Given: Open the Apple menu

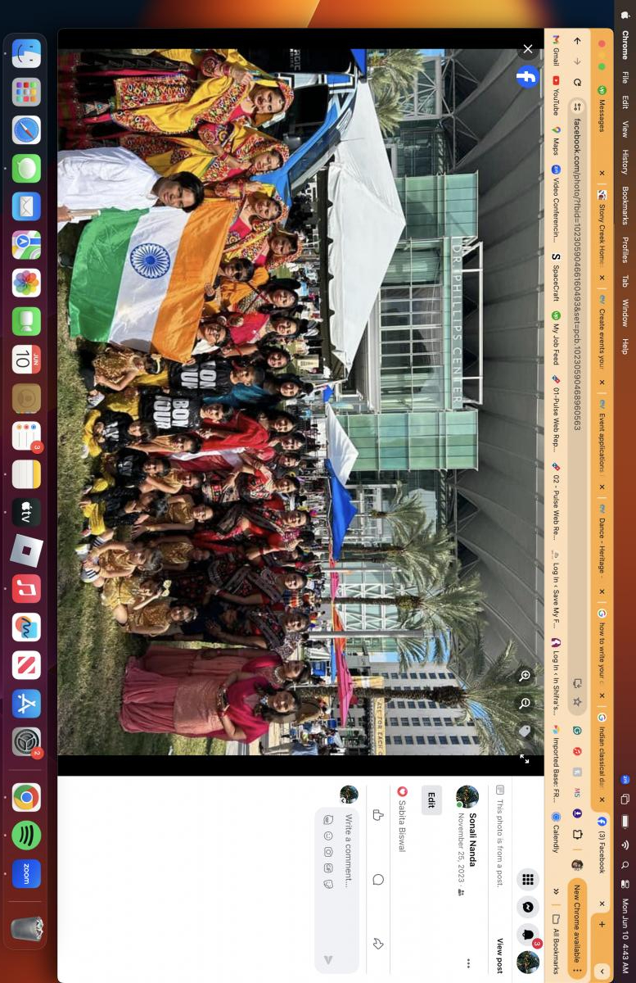Looking at the screenshot, I should pyautogui.click(x=625, y=14).
